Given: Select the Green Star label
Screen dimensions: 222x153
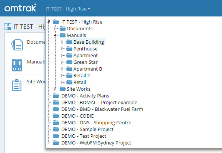Looking at the screenshot, I should (x=85, y=62).
